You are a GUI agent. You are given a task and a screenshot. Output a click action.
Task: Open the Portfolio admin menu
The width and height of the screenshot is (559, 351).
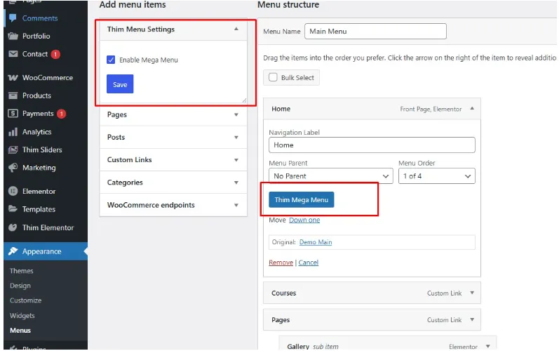[36, 36]
